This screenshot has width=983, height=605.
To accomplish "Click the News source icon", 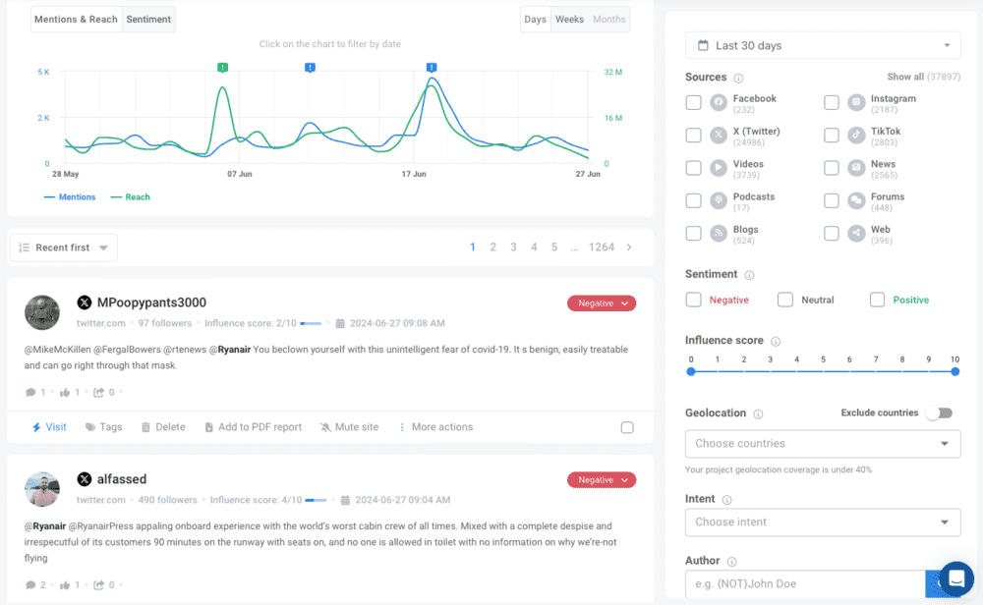I will click(856, 168).
